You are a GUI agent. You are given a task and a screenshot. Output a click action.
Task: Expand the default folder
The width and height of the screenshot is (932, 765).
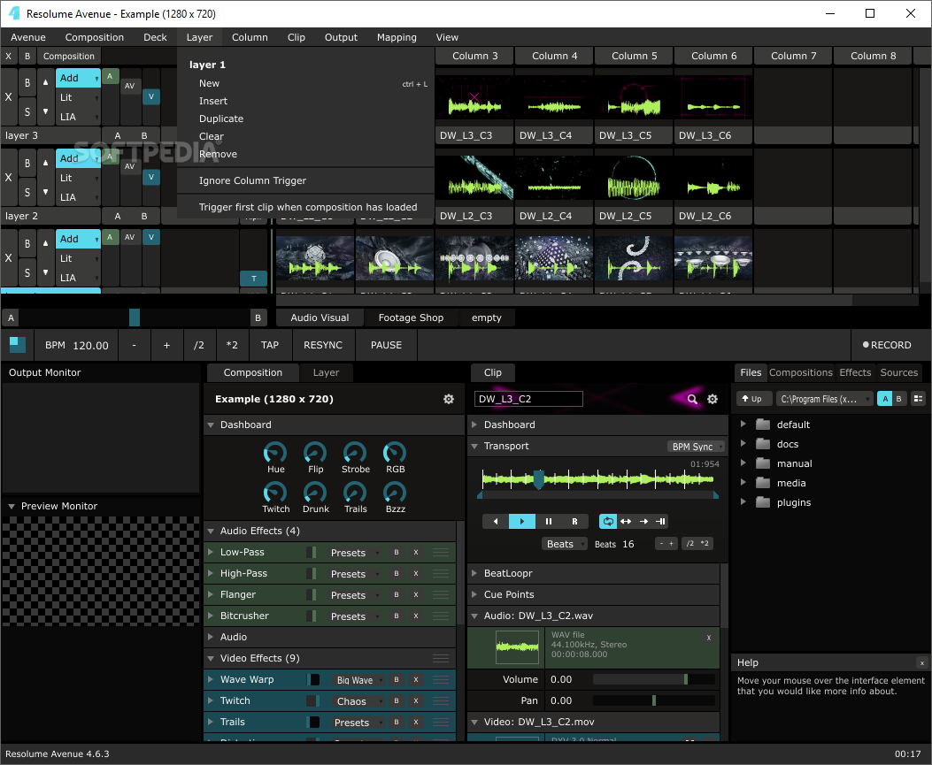click(743, 425)
